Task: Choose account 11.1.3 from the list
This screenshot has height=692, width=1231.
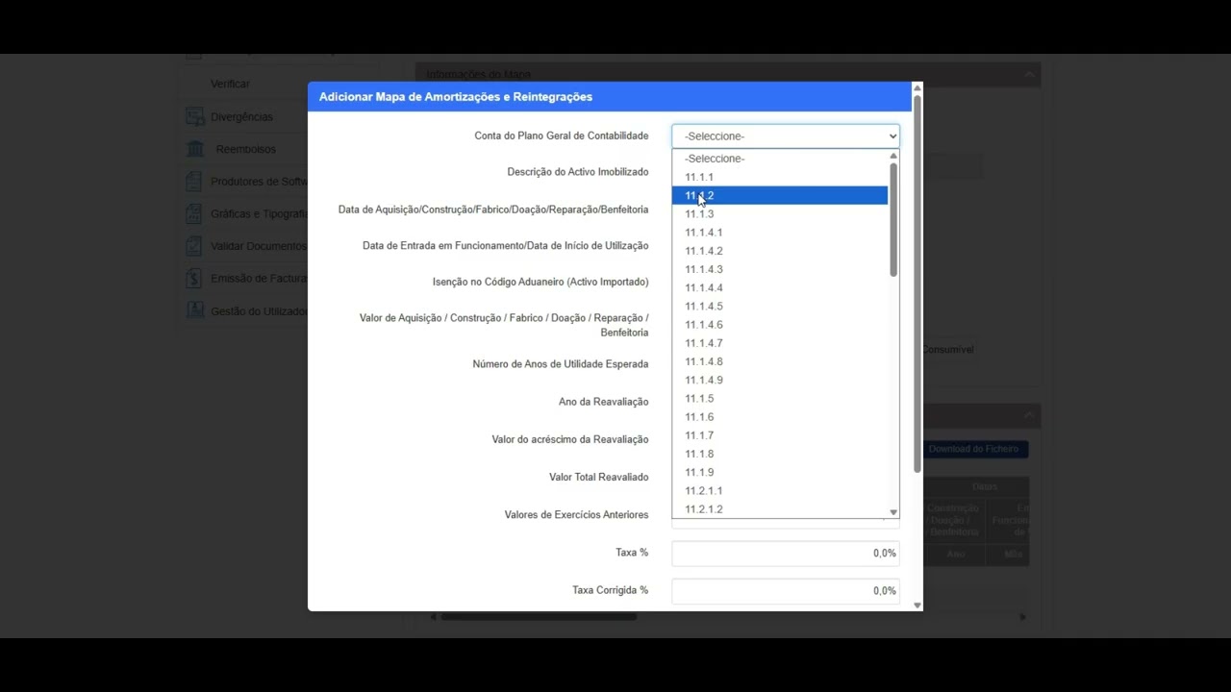Action: [779, 213]
